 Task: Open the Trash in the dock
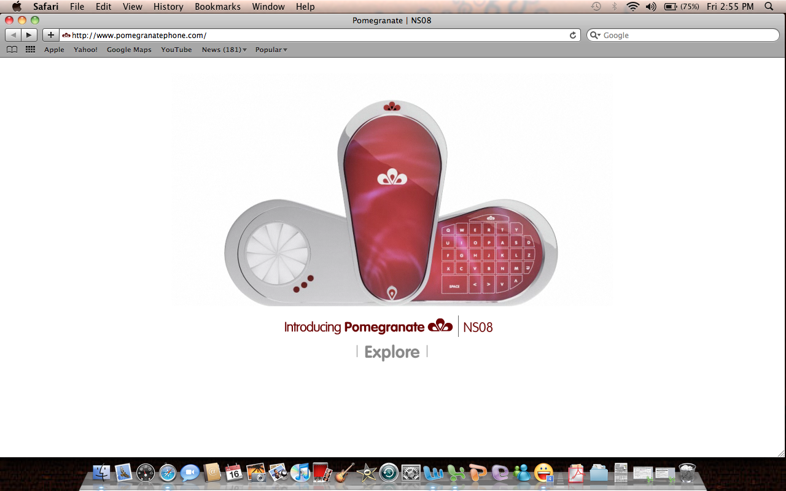pos(687,473)
